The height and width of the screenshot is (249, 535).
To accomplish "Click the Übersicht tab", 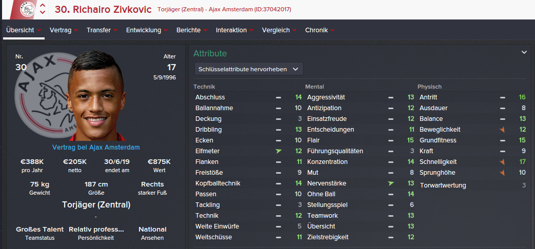I will 23,30.
